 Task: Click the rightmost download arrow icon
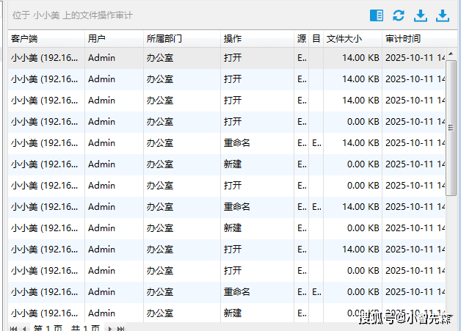point(443,15)
